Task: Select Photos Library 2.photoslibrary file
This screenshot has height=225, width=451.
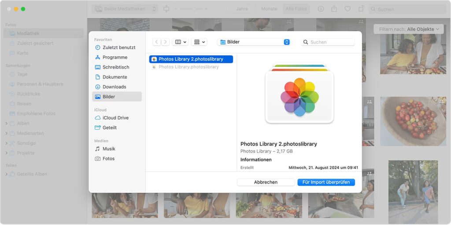Action: pyautogui.click(x=191, y=59)
